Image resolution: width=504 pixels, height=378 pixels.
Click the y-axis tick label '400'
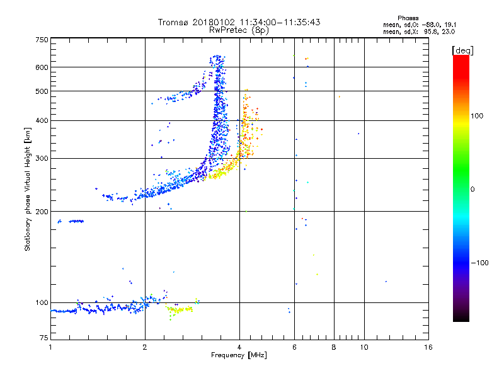click(x=42, y=121)
